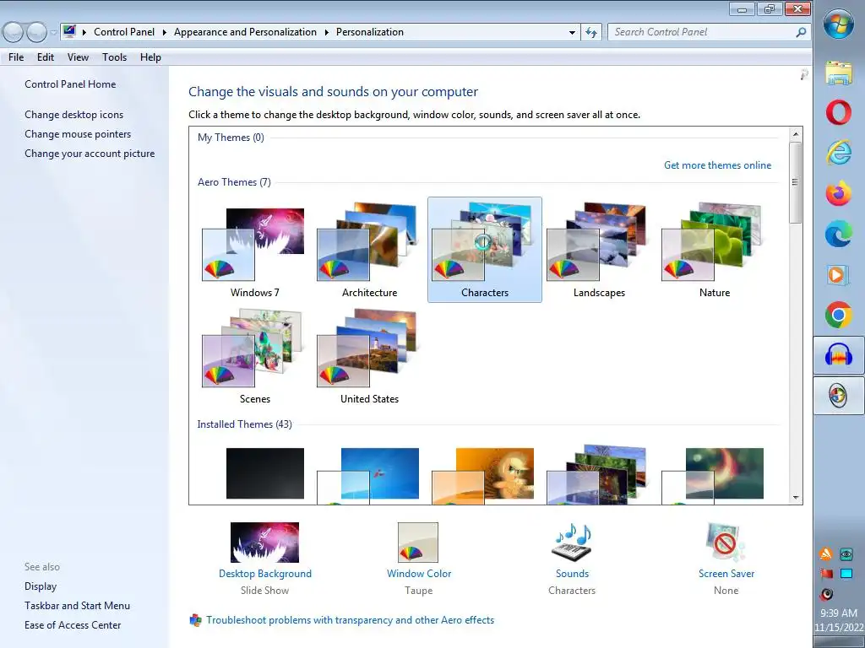Open the View menu
865x648 pixels.
tap(78, 57)
